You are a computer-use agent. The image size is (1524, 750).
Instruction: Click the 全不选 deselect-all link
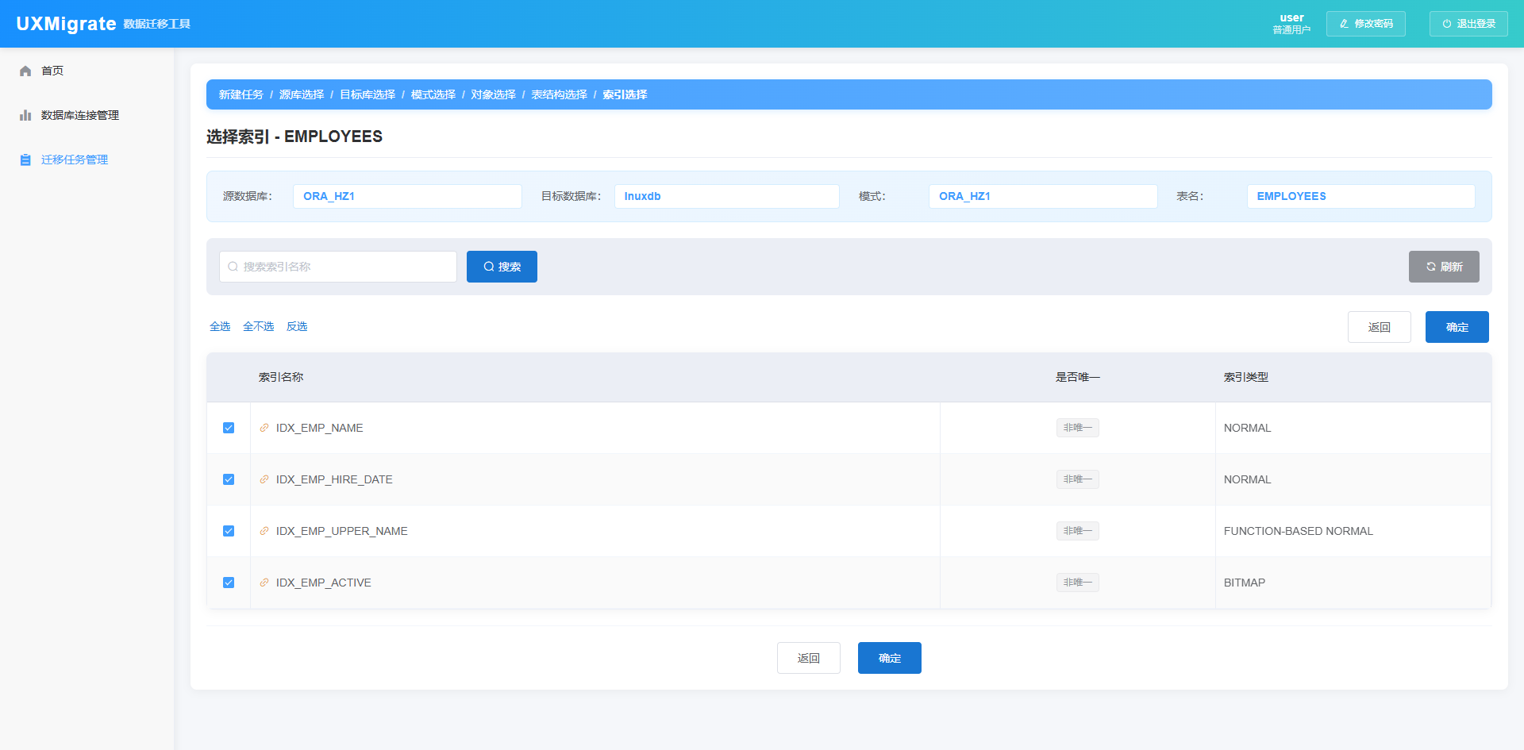[258, 327]
